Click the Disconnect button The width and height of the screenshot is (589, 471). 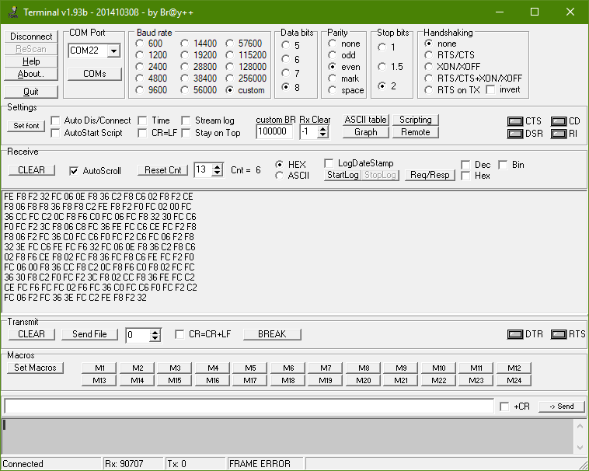31,37
